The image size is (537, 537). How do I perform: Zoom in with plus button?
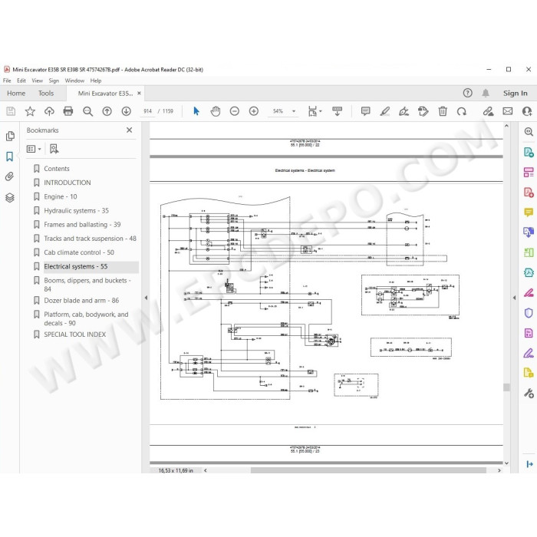[x=254, y=111]
